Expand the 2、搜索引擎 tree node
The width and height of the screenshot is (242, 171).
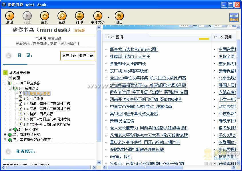pyautogui.click(x=10, y=129)
